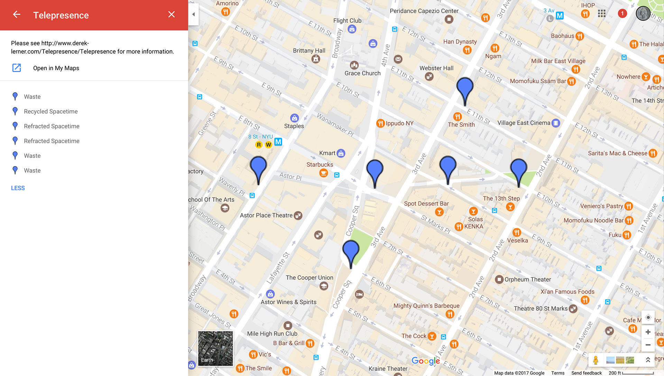
Task: Select Han Dynasty restaurant icon
Action: 467,50
